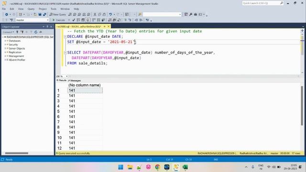The image size is (306, 172).
Task: Toggle Results to File option
Action: tap(119, 20)
